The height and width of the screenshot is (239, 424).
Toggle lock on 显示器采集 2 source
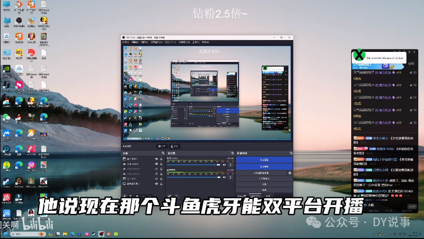point(161,183)
